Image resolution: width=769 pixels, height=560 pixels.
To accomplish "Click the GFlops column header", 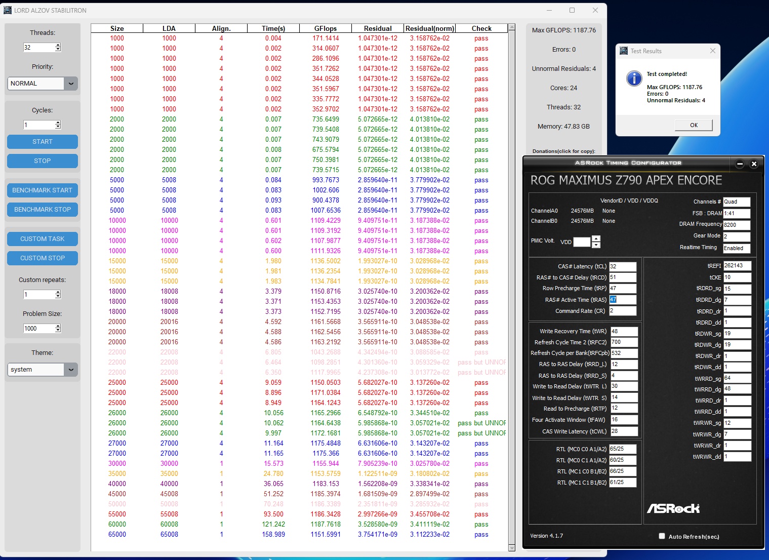I will coord(326,28).
